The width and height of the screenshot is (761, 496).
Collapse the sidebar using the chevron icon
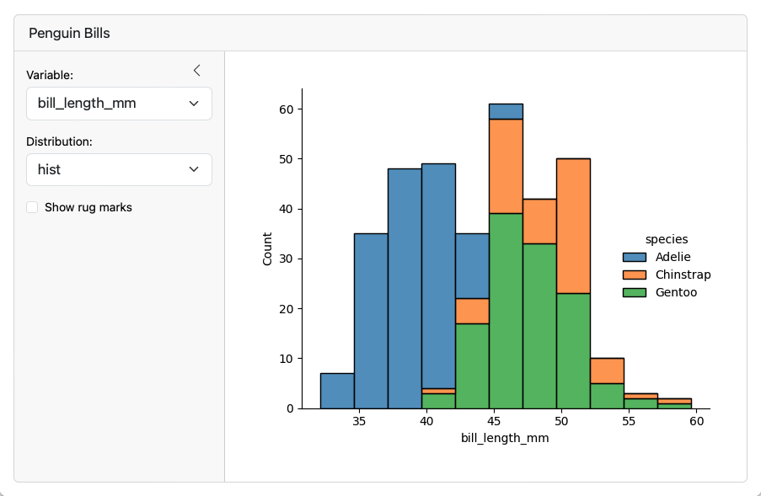click(196, 71)
